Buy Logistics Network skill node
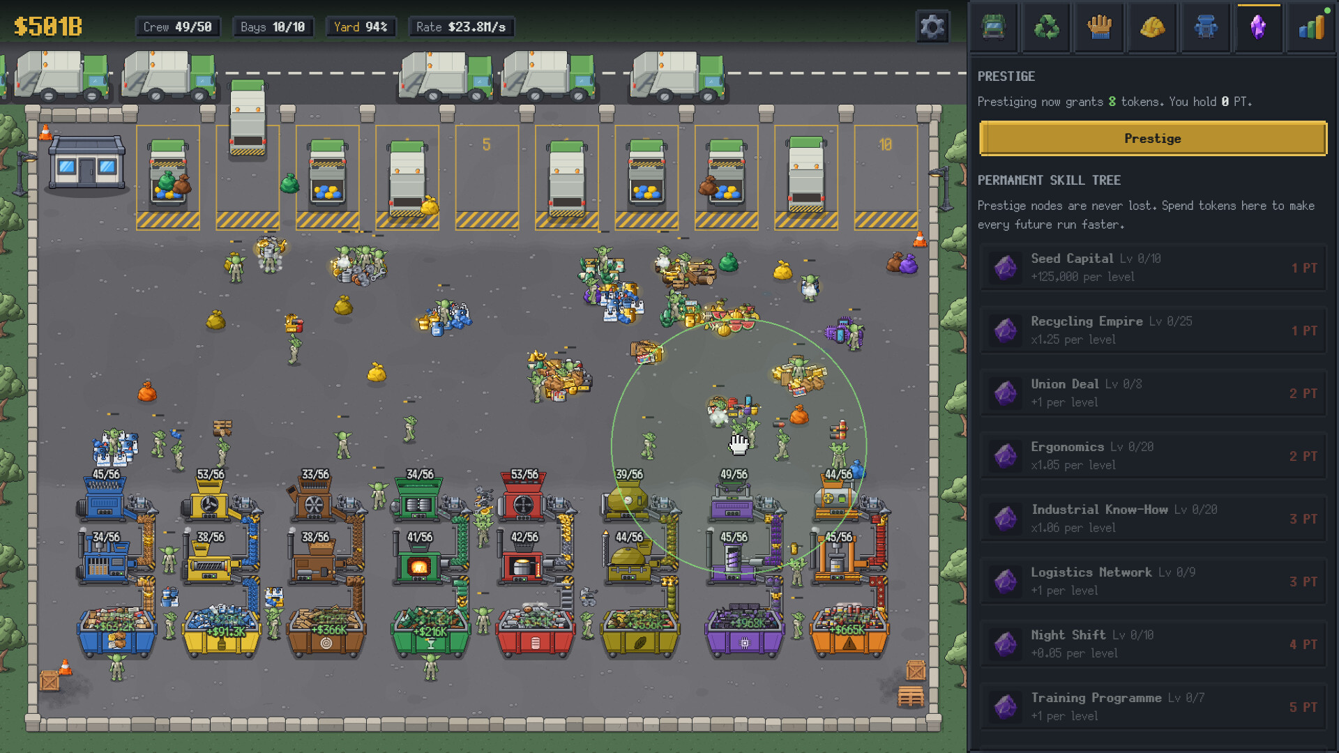1339x753 pixels. [x=1152, y=581]
